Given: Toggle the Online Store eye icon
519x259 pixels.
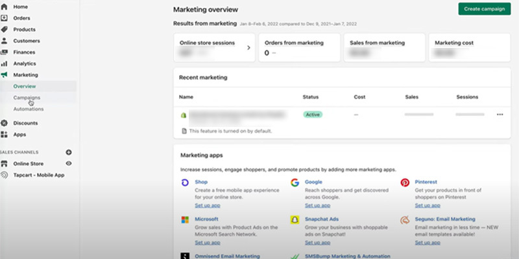Looking at the screenshot, I should (69, 163).
